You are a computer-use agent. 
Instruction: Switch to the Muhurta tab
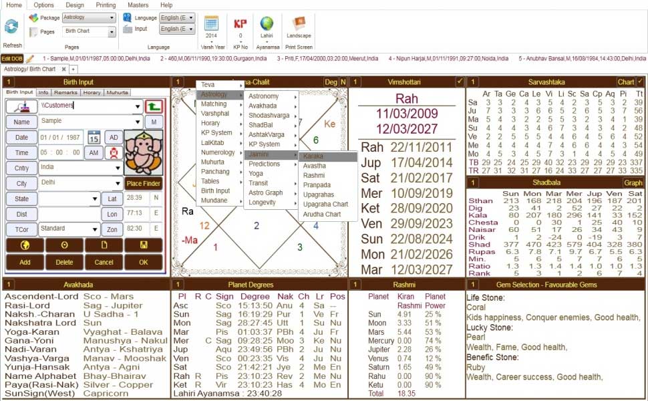[x=117, y=93]
